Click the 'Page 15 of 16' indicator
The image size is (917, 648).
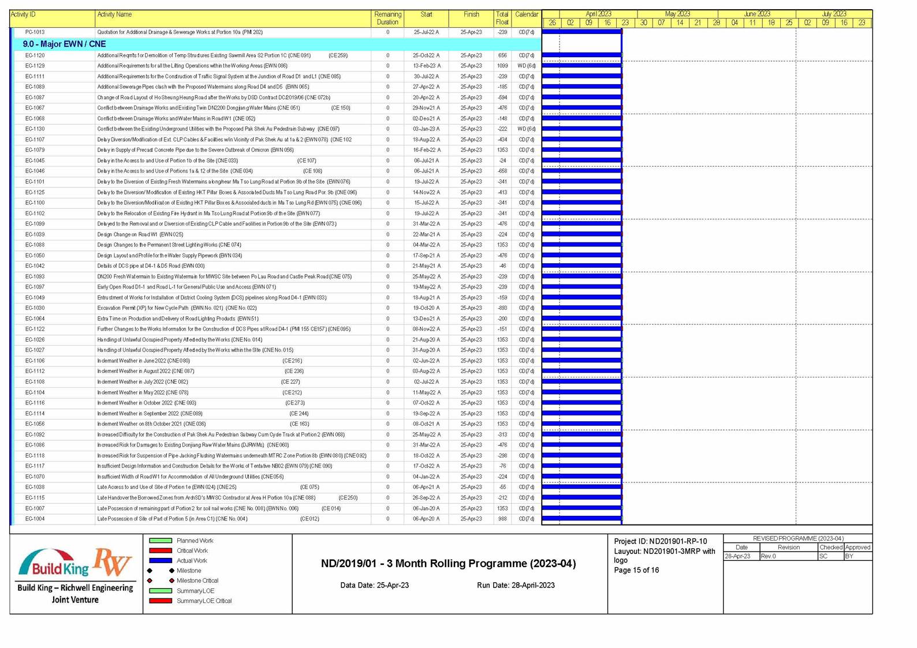click(636, 570)
